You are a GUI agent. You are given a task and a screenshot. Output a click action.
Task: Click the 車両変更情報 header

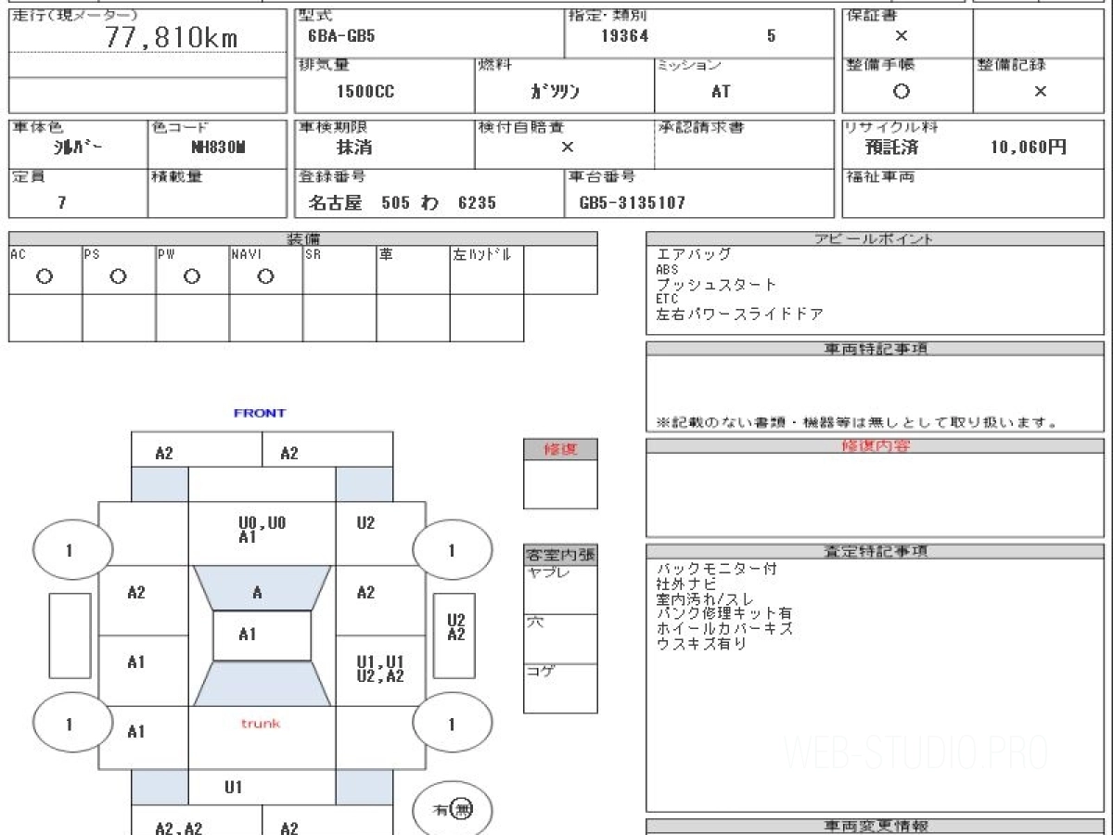[876, 826]
